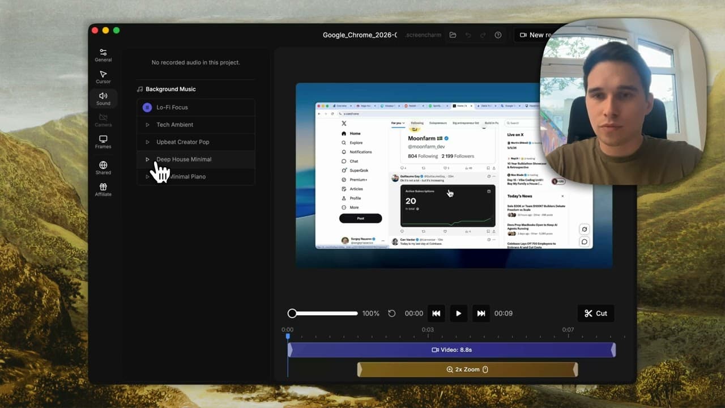Click the 00:00 current time readout

click(414, 313)
